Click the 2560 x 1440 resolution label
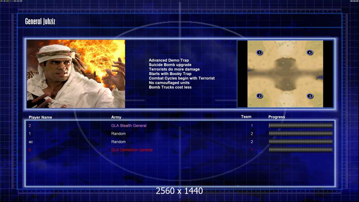The width and height of the screenshot is (359, 202). [x=179, y=191]
